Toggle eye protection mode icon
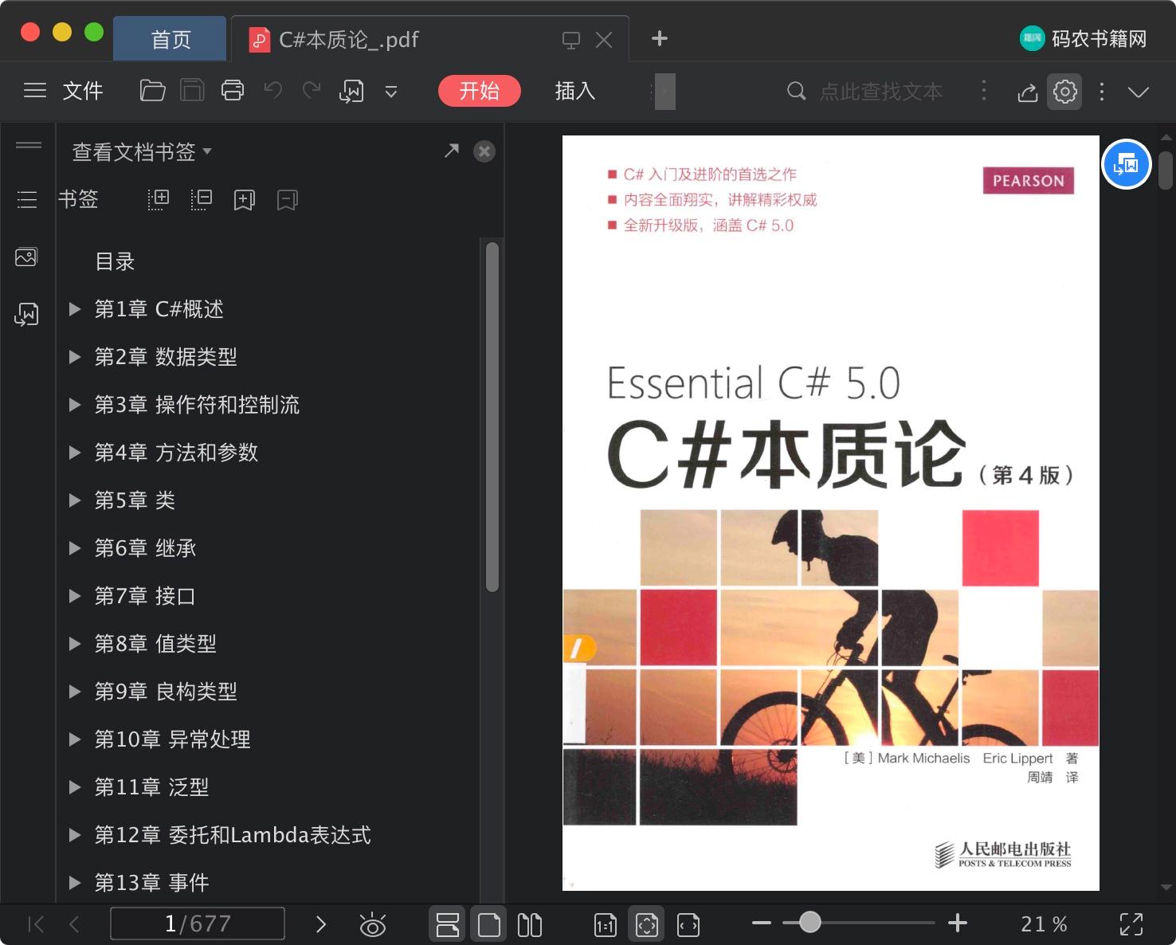Image resolution: width=1176 pixels, height=945 pixels. 373,924
